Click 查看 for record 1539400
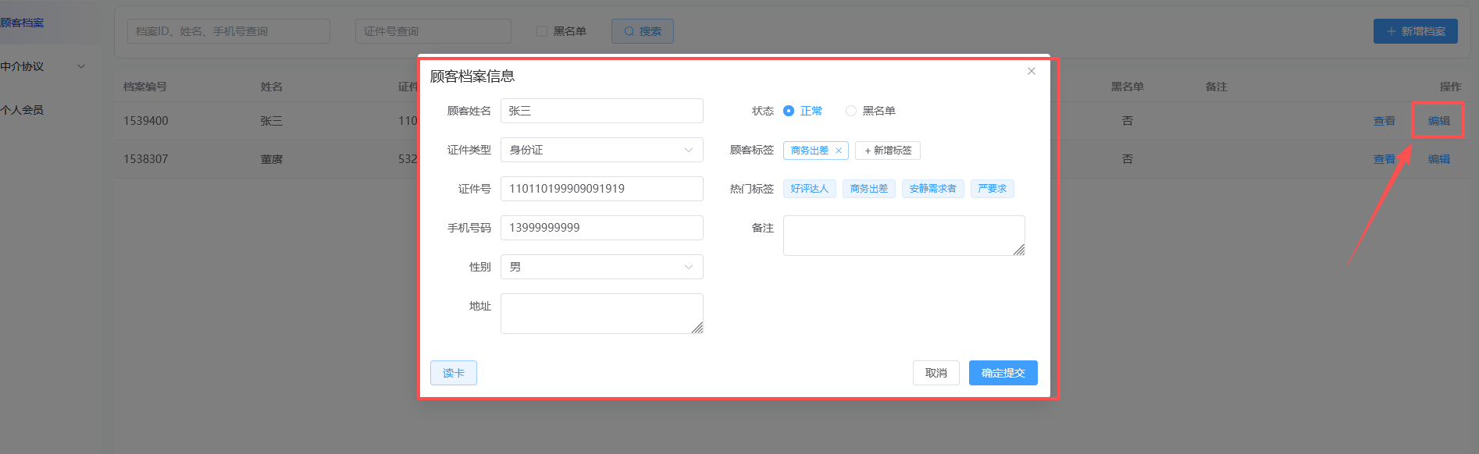The width and height of the screenshot is (1479, 454). point(1385,121)
